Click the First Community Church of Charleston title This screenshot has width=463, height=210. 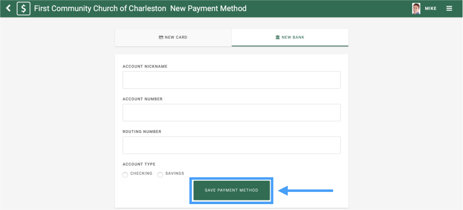[x=100, y=8]
